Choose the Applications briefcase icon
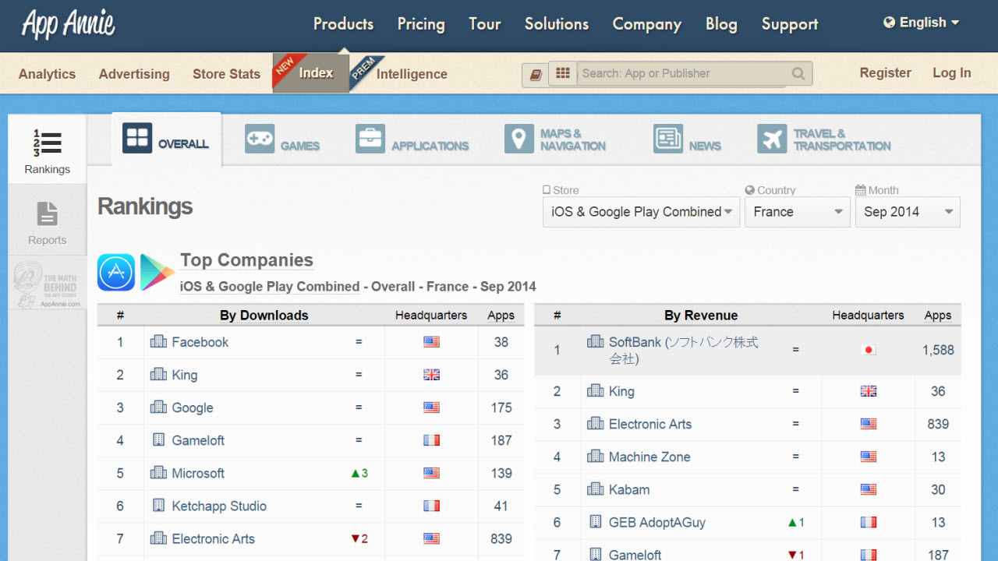The image size is (998, 561). (370, 139)
